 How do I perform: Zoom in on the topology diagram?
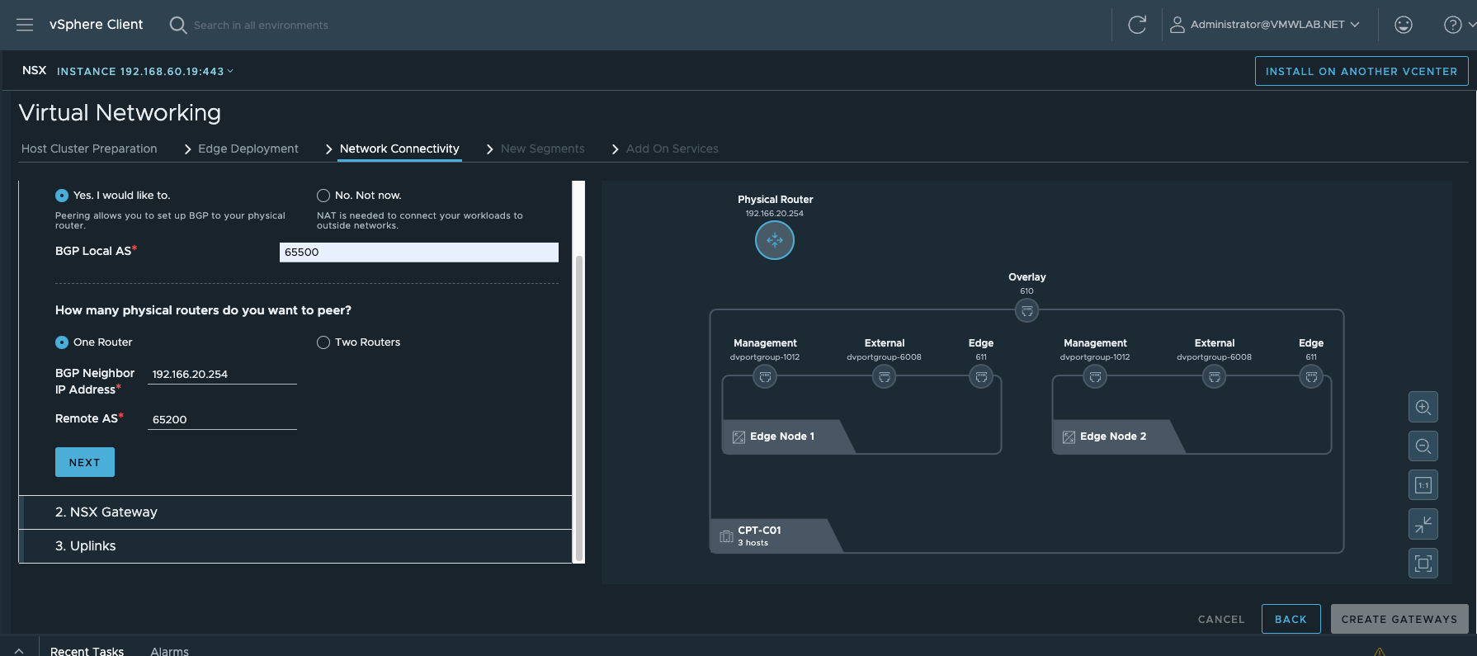pos(1423,407)
